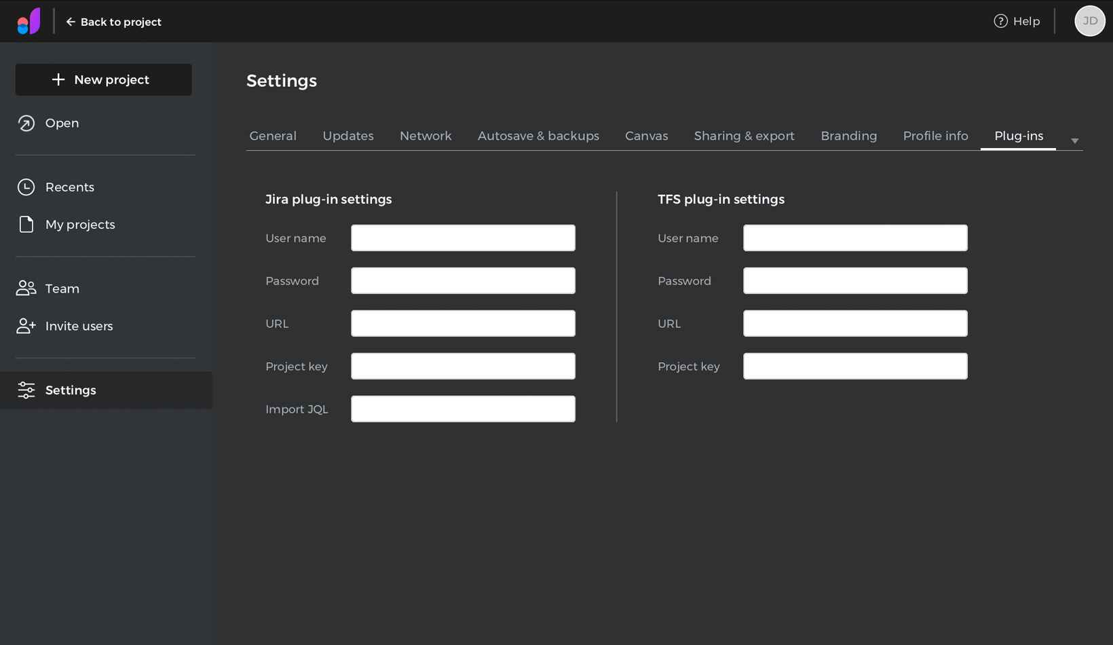Click the 'Settings' page title
1113x645 pixels.
(x=282, y=81)
